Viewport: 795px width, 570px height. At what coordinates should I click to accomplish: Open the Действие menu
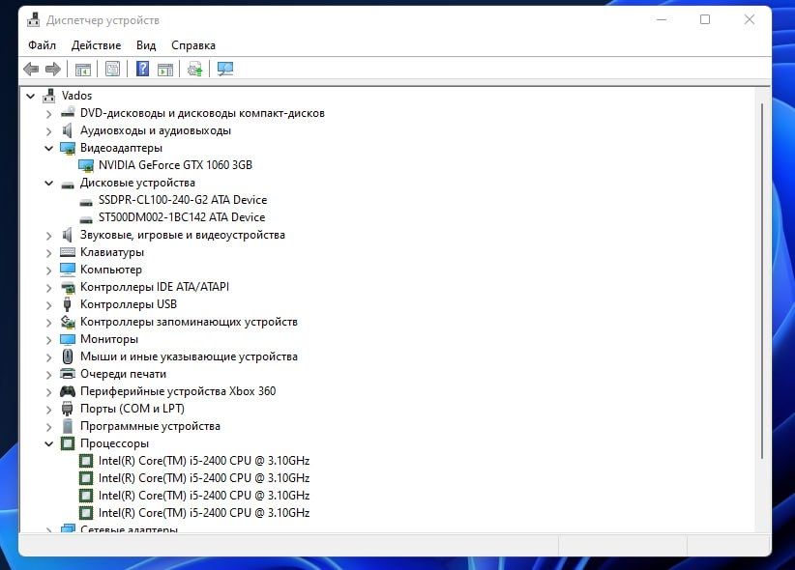click(x=97, y=45)
